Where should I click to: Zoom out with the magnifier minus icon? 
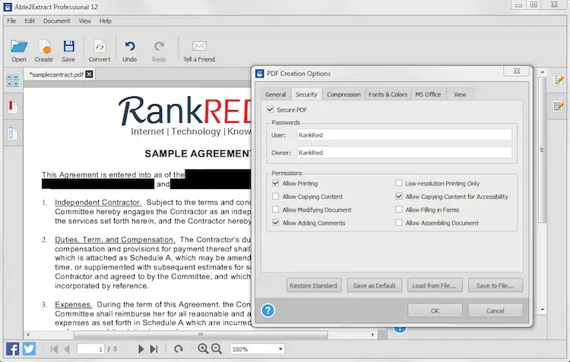[x=217, y=349]
